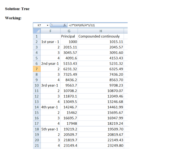Click the Select All corner triangle
Screen dimensions: 172x161
click(x=37, y=31)
